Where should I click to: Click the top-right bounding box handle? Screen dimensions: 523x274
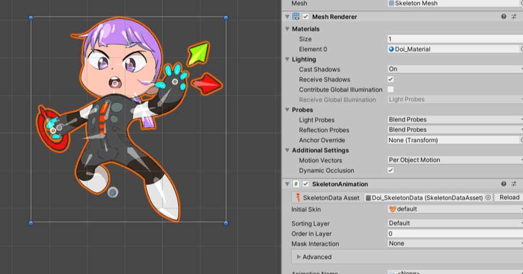226,17
